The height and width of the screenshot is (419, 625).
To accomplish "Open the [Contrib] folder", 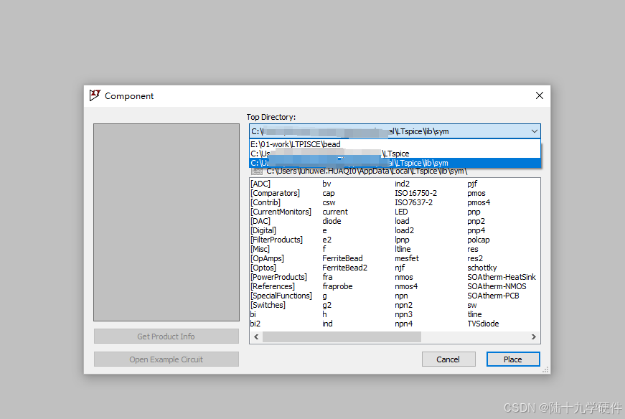I will point(265,202).
